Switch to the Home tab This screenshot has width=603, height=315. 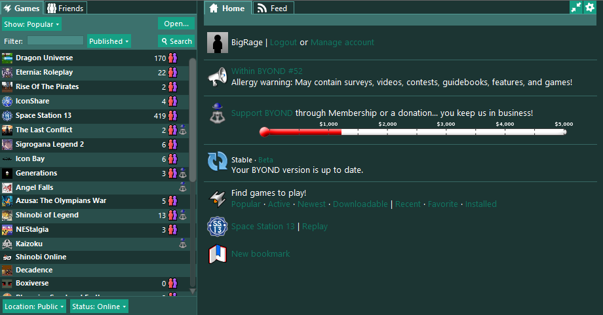tap(227, 8)
